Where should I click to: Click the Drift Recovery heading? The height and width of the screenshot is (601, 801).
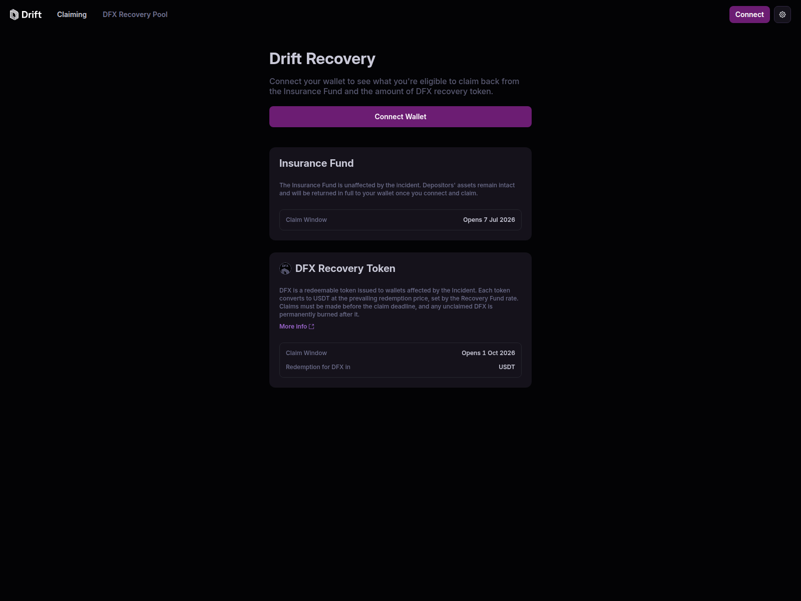point(322,59)
